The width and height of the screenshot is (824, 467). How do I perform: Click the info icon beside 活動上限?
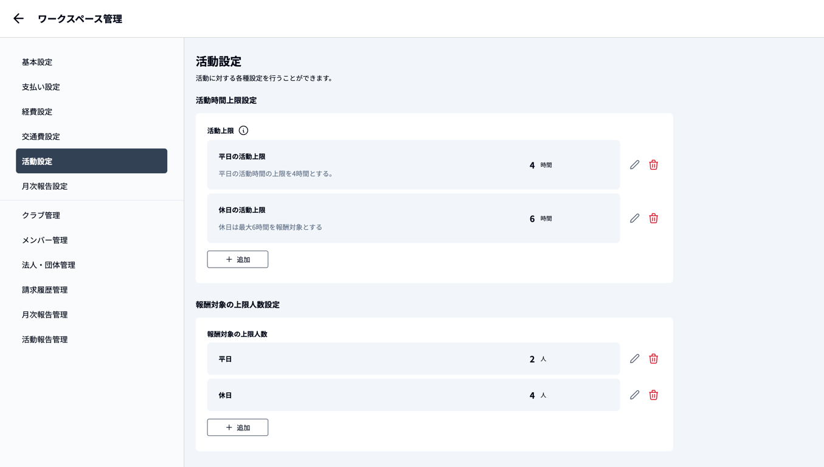pyautogui.click(x=243, y=131)
